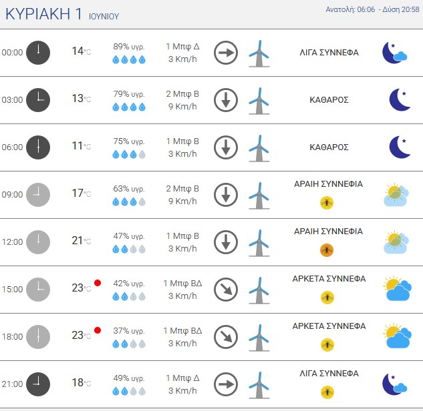Image resolution: width=423 pixels, height=411 pixels.
Task: Click the orange mosquito icon at 12:00
Action: click(x=327, y=250)
